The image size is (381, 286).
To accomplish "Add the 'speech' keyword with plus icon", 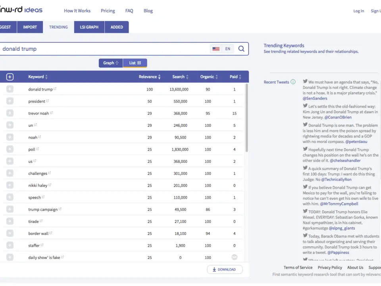I will pyautogui.click(x=10, y=197).
